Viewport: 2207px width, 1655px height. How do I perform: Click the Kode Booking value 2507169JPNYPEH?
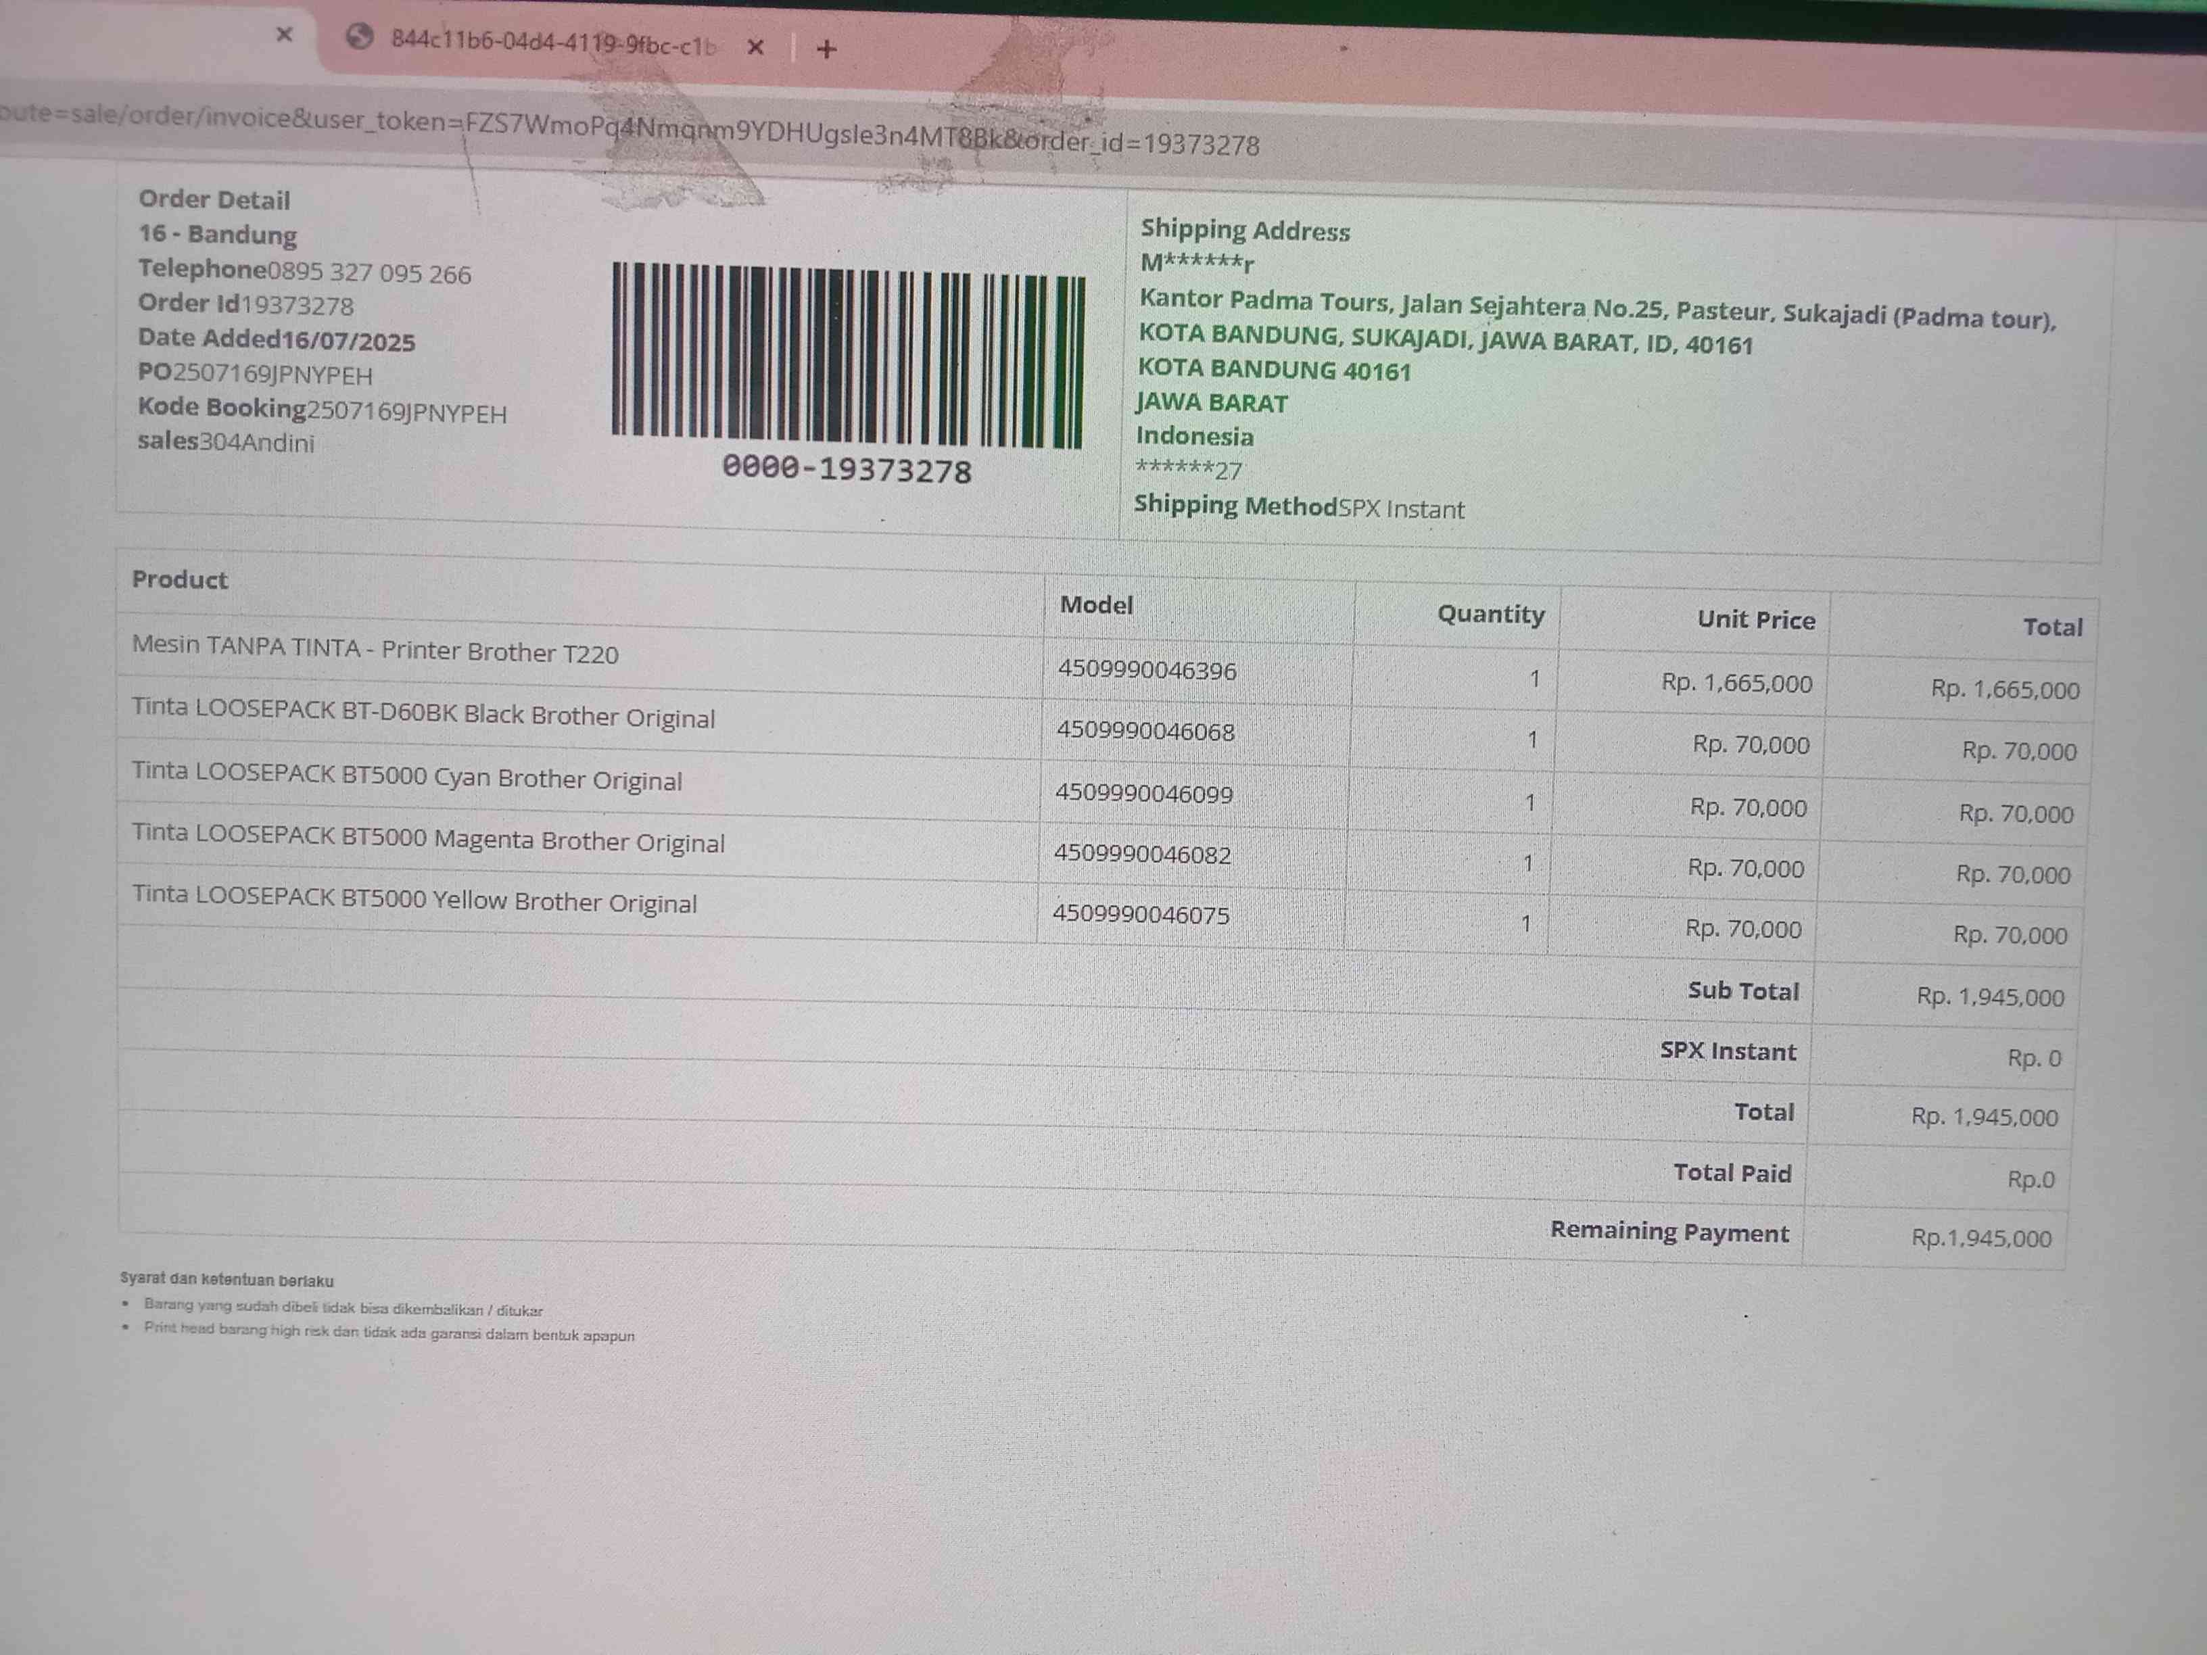click(406, 412)
